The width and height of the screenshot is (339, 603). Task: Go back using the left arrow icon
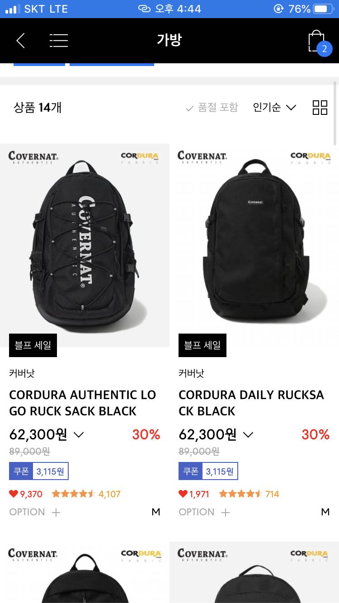point(20,41)
